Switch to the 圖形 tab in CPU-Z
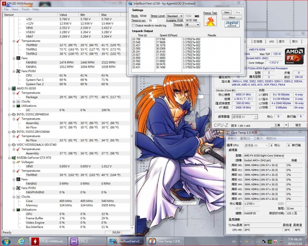308x246 pixels. tap(281, 41)
